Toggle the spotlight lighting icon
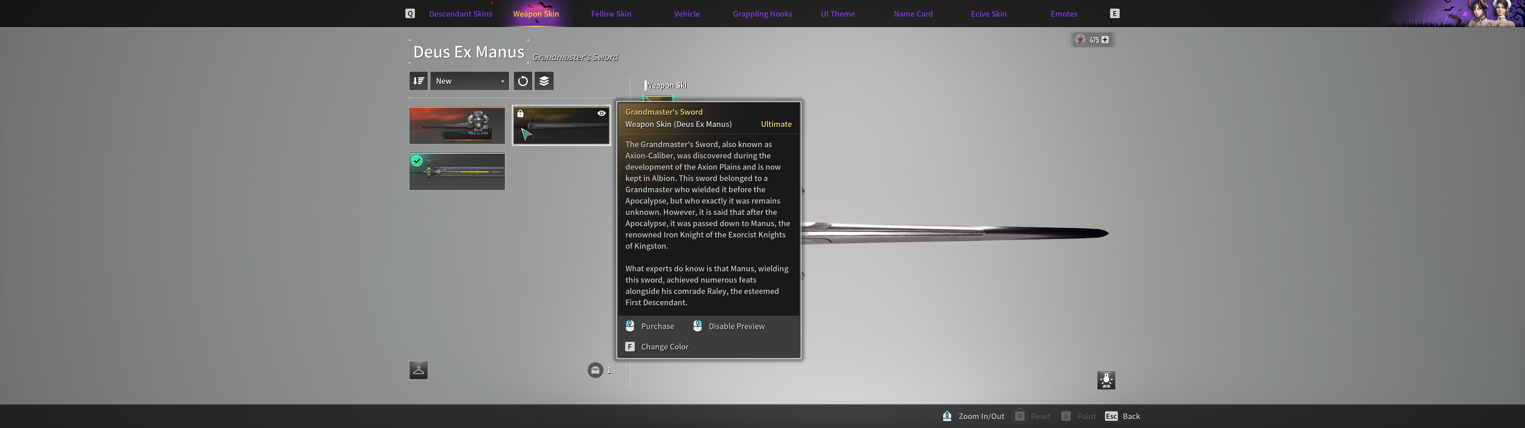 pos(1106,380)
